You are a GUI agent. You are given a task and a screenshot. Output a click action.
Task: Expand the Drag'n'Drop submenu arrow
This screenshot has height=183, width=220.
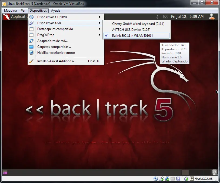(x=100, y=35)
